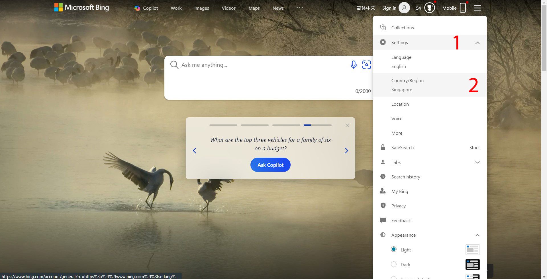Open Search history from the menu
Screen dimensions: 547x279
pyautogui.click(x=406, y=177)
